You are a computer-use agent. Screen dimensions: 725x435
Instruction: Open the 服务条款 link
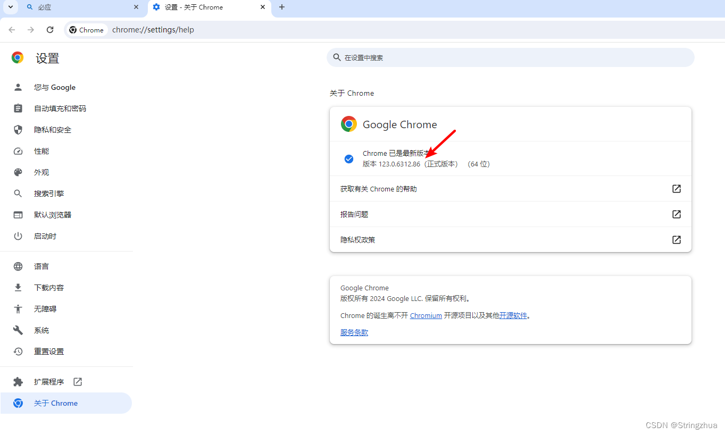tap(354, 332)
